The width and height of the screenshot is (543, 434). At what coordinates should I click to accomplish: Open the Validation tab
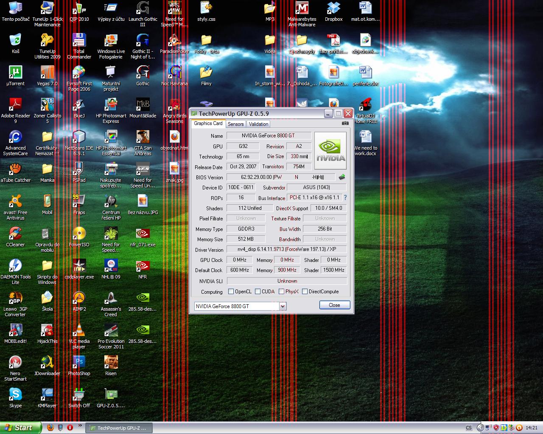coord(258,124)
